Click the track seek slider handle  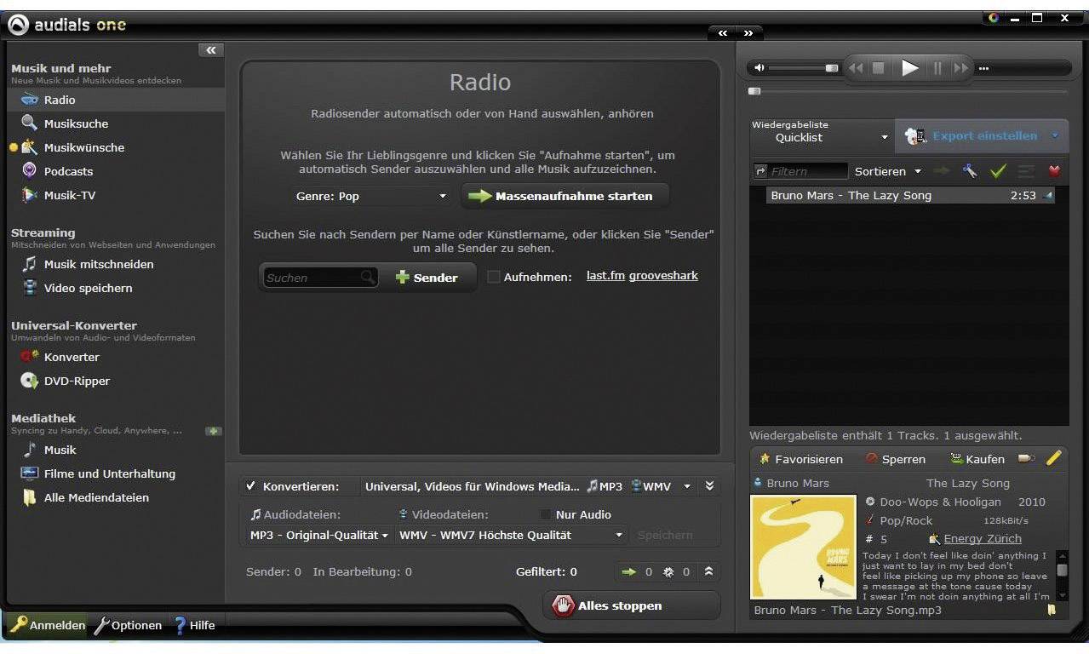pyautogui.click(x=754, y=91)
